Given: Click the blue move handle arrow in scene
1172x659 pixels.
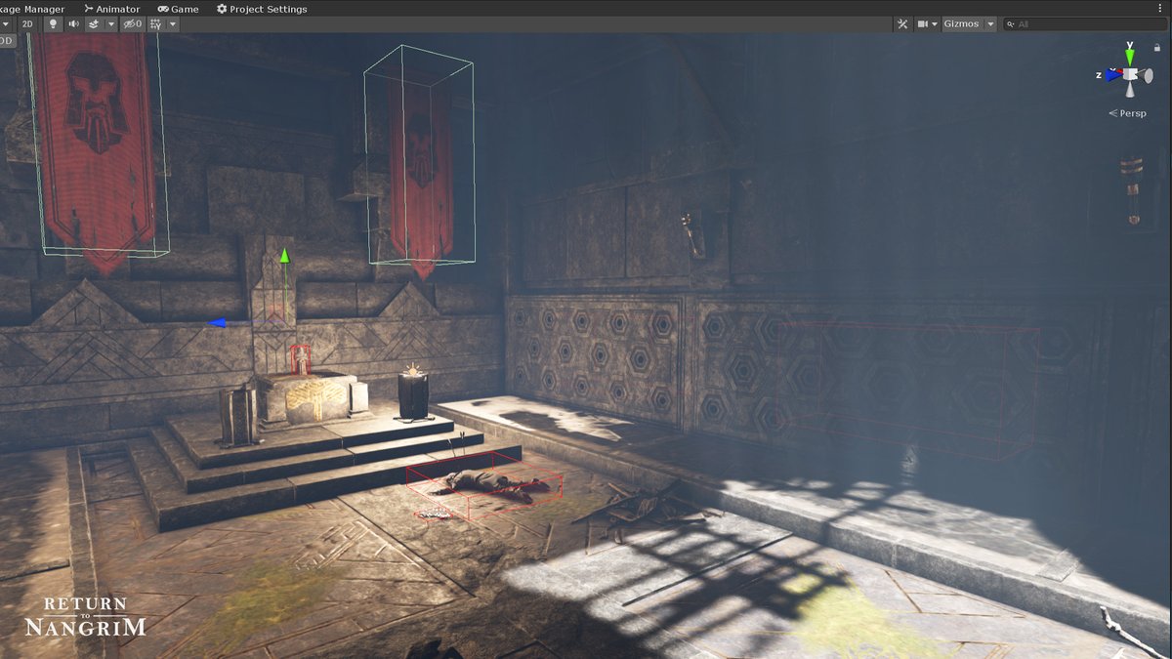Looking at the screenshot, I should [218, 322].
